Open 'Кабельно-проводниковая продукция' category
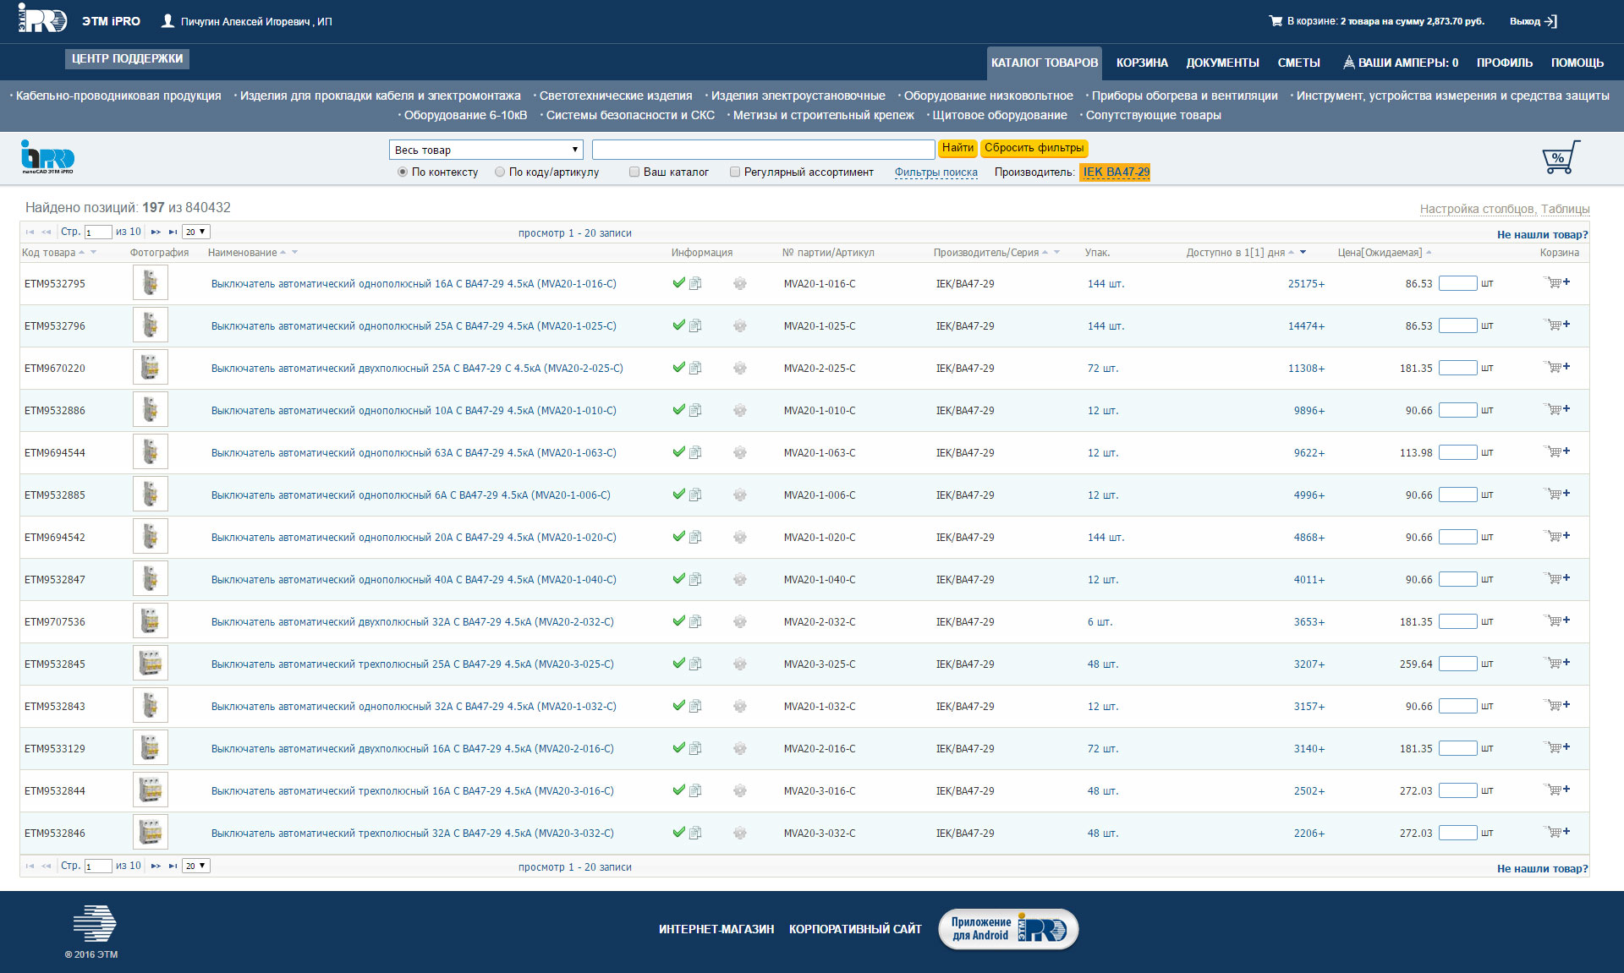Screen dimensions: 1624x973 (118, 96)
